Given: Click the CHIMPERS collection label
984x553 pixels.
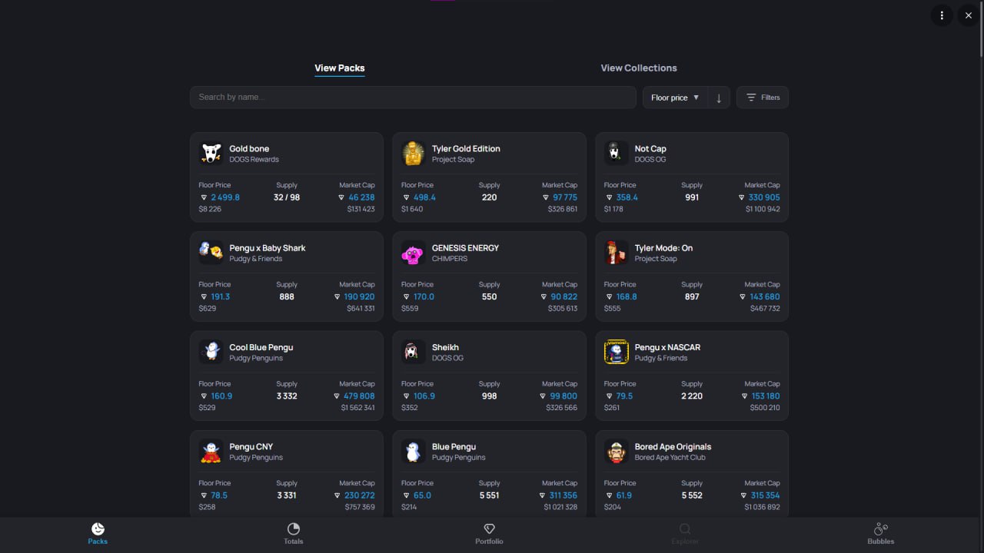Looking at the screenshot, I should [x=450, y=259].
